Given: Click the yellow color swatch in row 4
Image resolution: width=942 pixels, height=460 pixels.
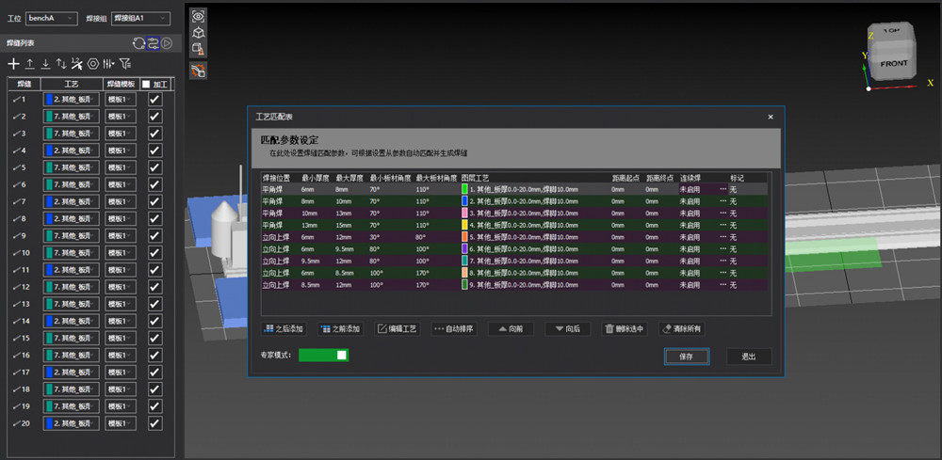Looking at the screenshot, I should [464, 225].
